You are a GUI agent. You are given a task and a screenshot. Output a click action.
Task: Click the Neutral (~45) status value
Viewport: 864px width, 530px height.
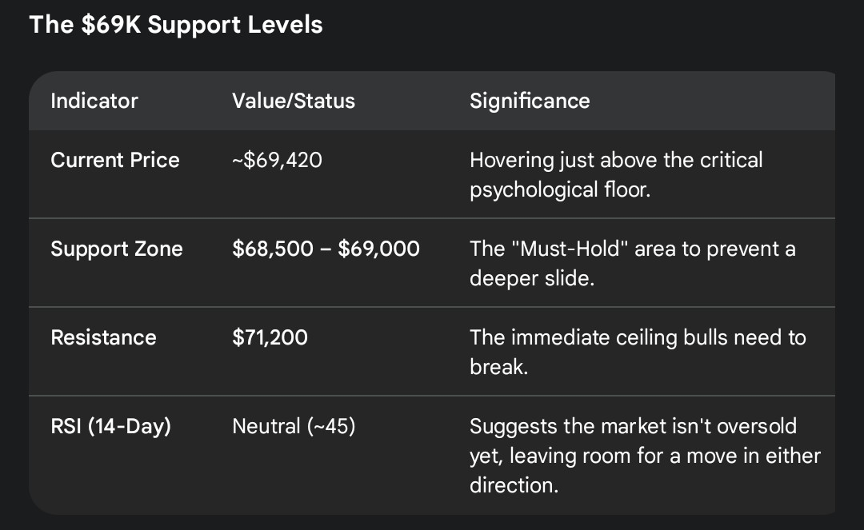pyautogui.click(x=294, y=426)
